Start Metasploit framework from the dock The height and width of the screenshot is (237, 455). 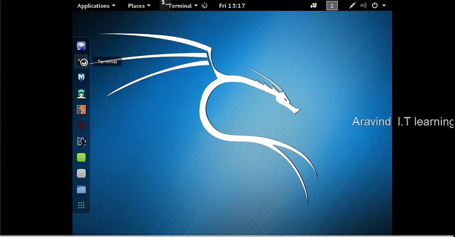pos(81,77)
